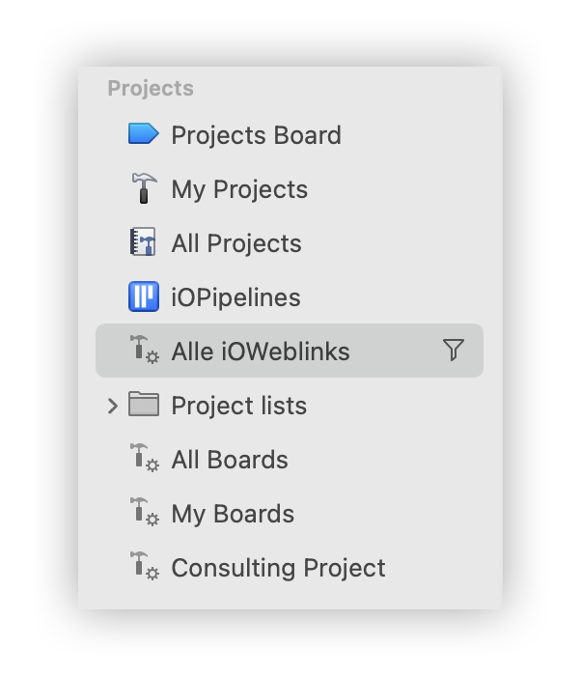Click the hammer-gear icon beside Alle iOWeblinks
Image resolution: width=581 pixels, height=676 pixels.
[x=145, y=350]
